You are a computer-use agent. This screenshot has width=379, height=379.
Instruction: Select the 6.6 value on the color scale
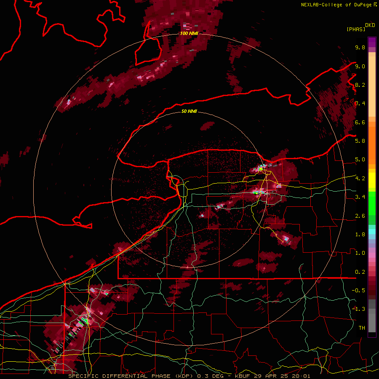pos(360,122)
